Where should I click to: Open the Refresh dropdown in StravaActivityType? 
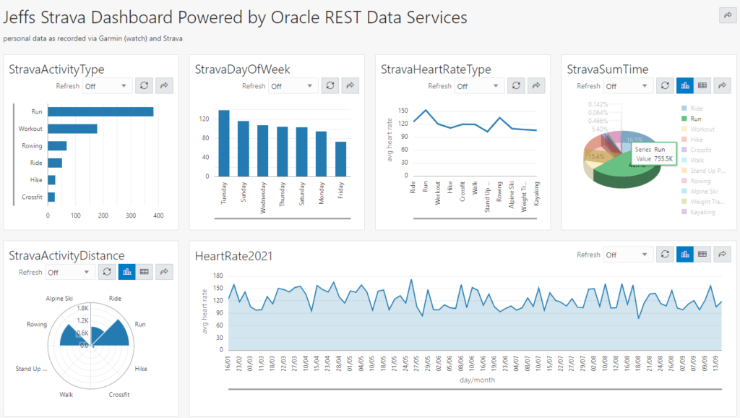coord(106,86)
